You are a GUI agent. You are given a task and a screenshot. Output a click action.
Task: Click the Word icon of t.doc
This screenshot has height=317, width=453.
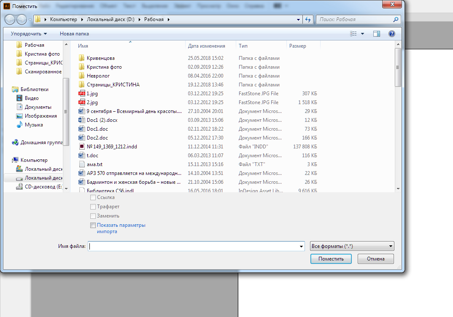(82, 155)
